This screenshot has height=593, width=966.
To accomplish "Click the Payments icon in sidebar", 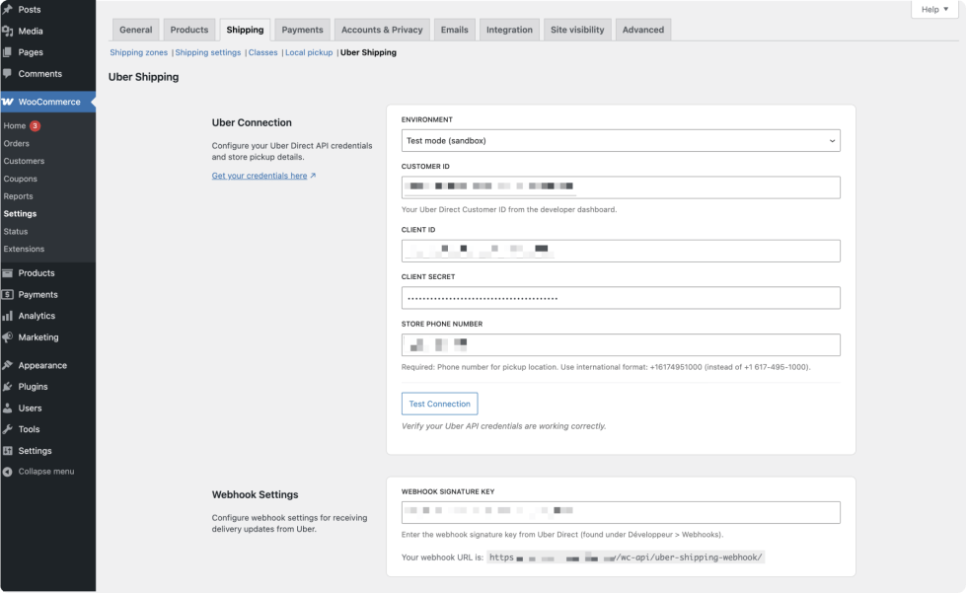I will pos(8,295).
